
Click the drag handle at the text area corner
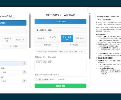[x=86, y=70]
